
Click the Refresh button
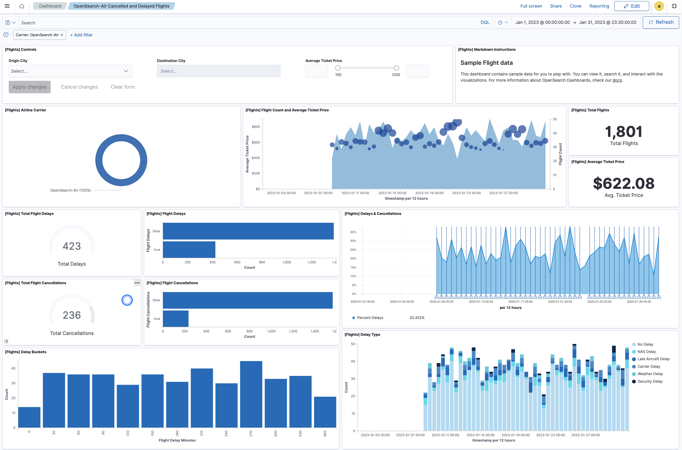pyautogui.click(x=661, y=22)
